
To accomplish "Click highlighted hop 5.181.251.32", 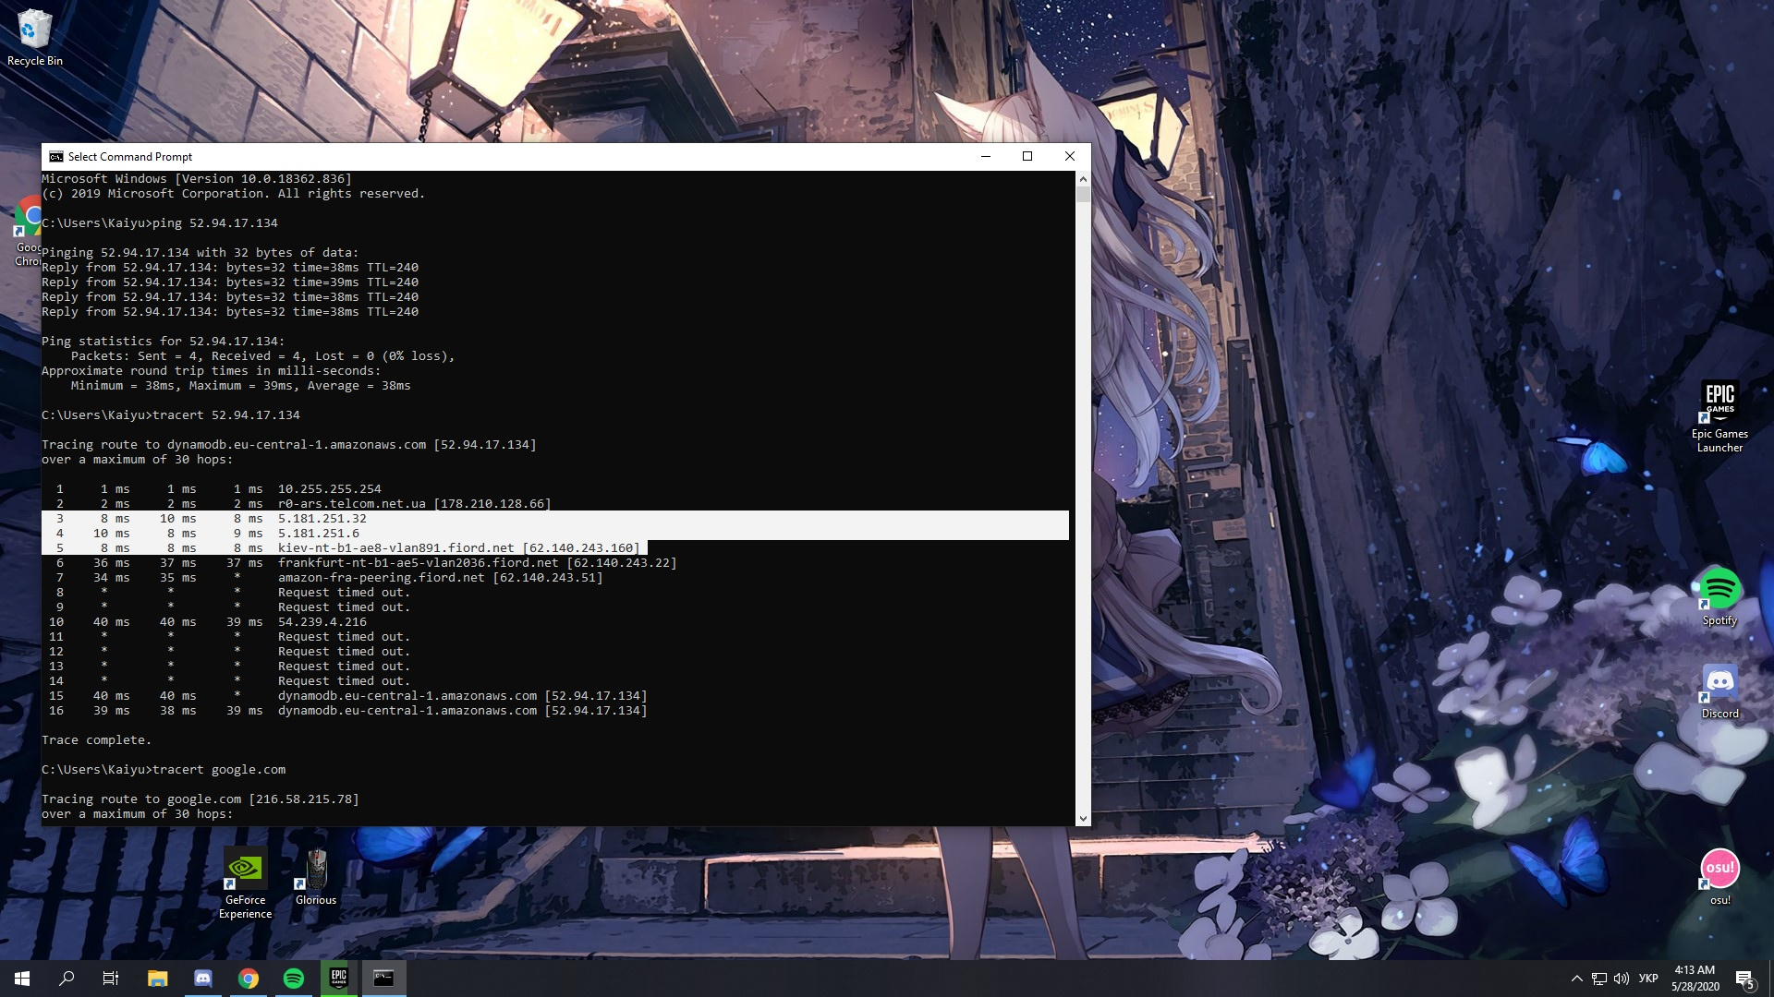I will point(322,519).
